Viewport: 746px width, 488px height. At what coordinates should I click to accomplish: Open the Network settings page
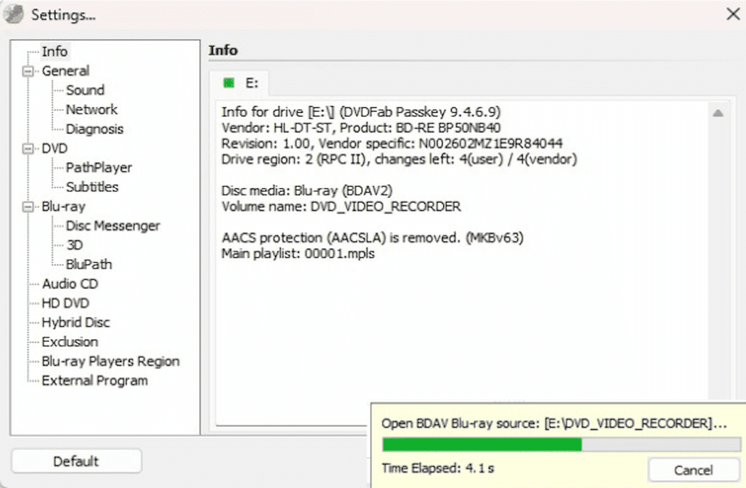[92, 109]
